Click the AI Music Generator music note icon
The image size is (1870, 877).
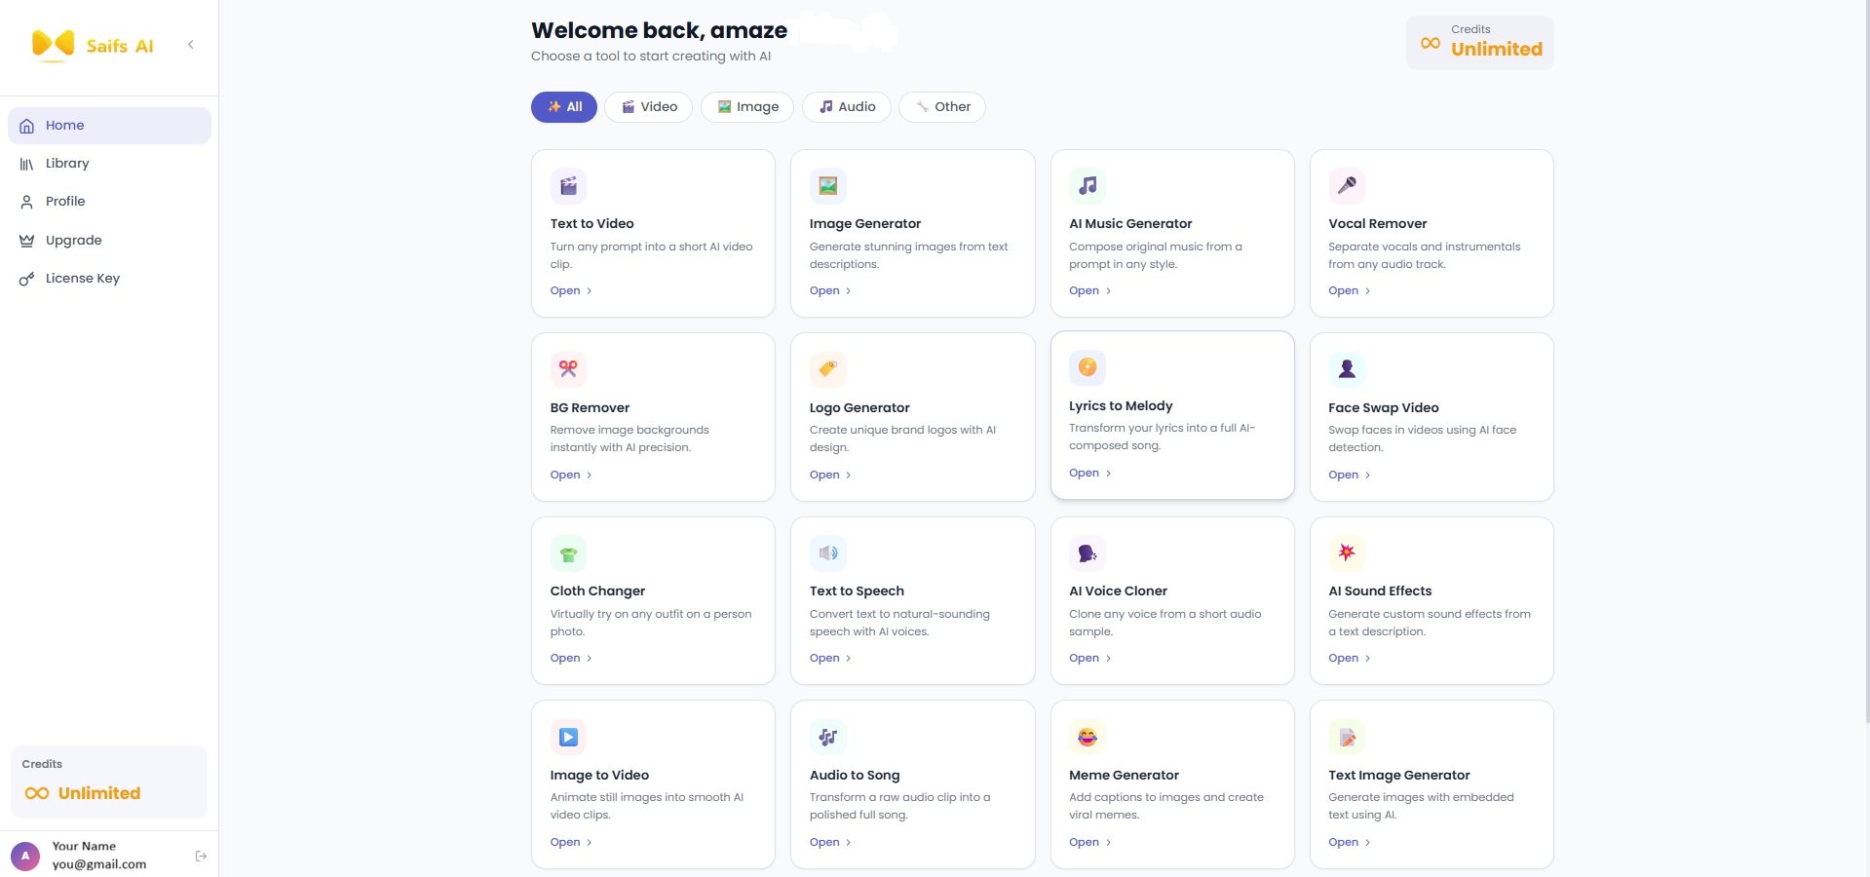click(x=1088, y=186)
